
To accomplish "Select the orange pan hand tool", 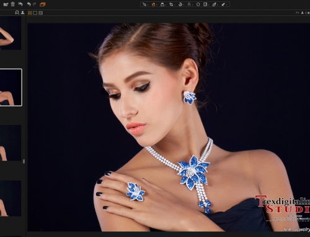I will point(153,4).
